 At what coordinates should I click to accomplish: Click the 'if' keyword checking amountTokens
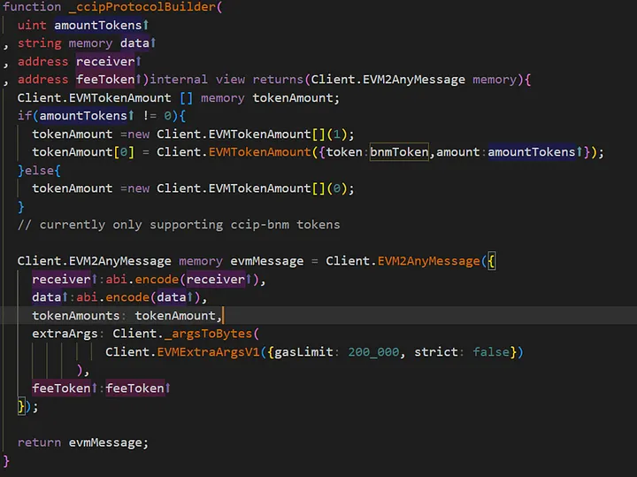click(x=24, y=116)
